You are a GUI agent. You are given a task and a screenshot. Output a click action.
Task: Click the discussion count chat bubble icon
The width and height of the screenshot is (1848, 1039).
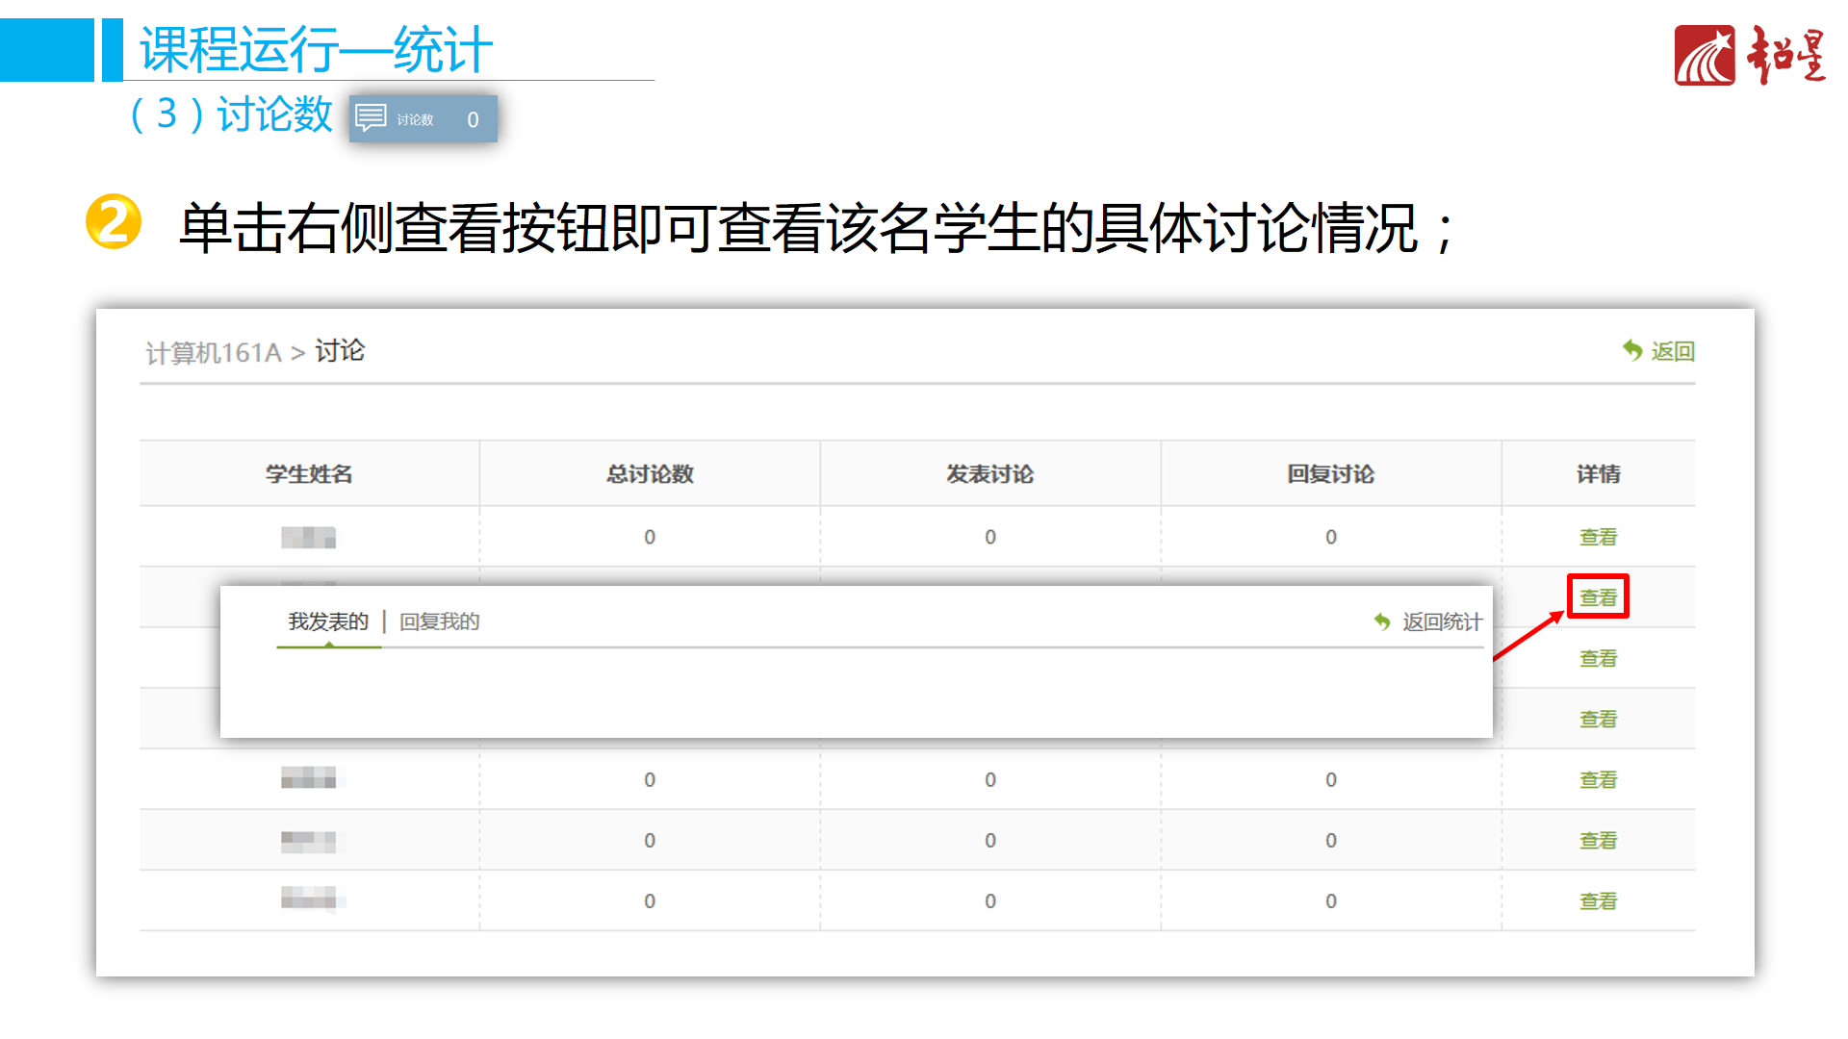coord(371,118)
